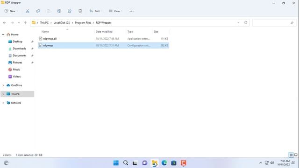
Task: Click the Share icon in toolbar
Action: [70, 11]
